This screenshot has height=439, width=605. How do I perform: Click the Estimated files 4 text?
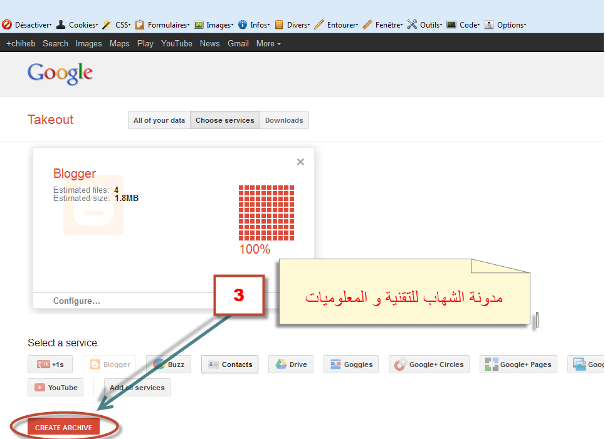tap(86, 190)
